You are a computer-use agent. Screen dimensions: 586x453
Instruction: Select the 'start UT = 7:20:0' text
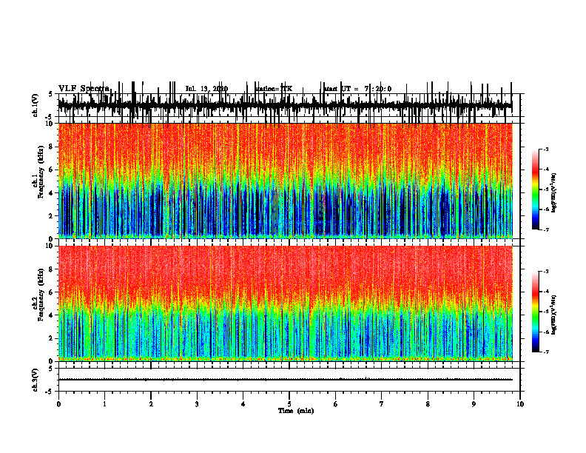(x=357, y=89)
